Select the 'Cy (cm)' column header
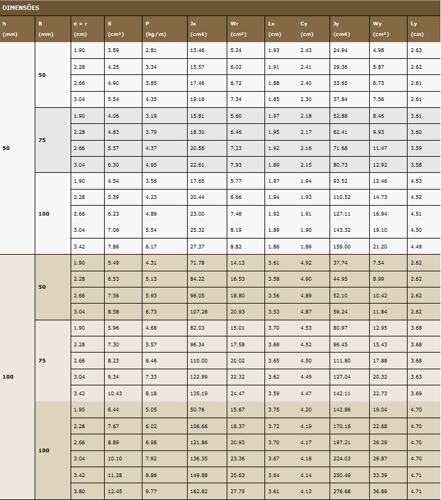 pos(313,29)
